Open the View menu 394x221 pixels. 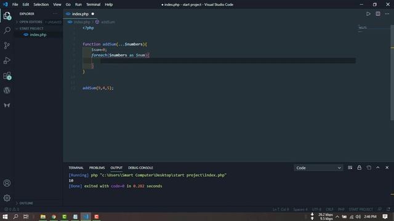coord(57,4)
